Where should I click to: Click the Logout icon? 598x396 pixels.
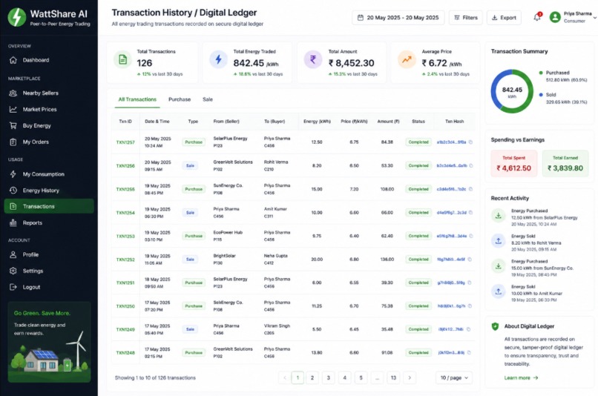tap(13, 287)
